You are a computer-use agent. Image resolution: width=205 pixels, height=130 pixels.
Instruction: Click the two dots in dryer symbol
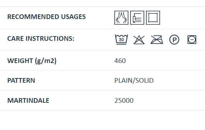click(192, 40)
